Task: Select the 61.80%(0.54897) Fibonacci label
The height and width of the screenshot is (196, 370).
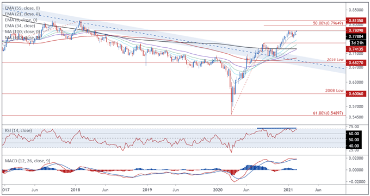Action: tap(328, 113)
